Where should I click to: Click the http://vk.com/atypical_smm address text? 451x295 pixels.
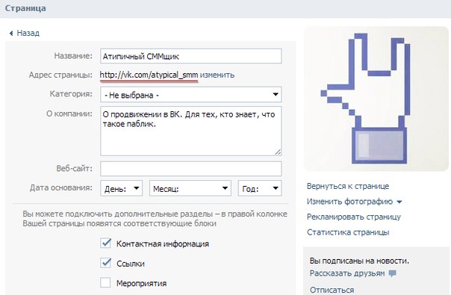149,75
